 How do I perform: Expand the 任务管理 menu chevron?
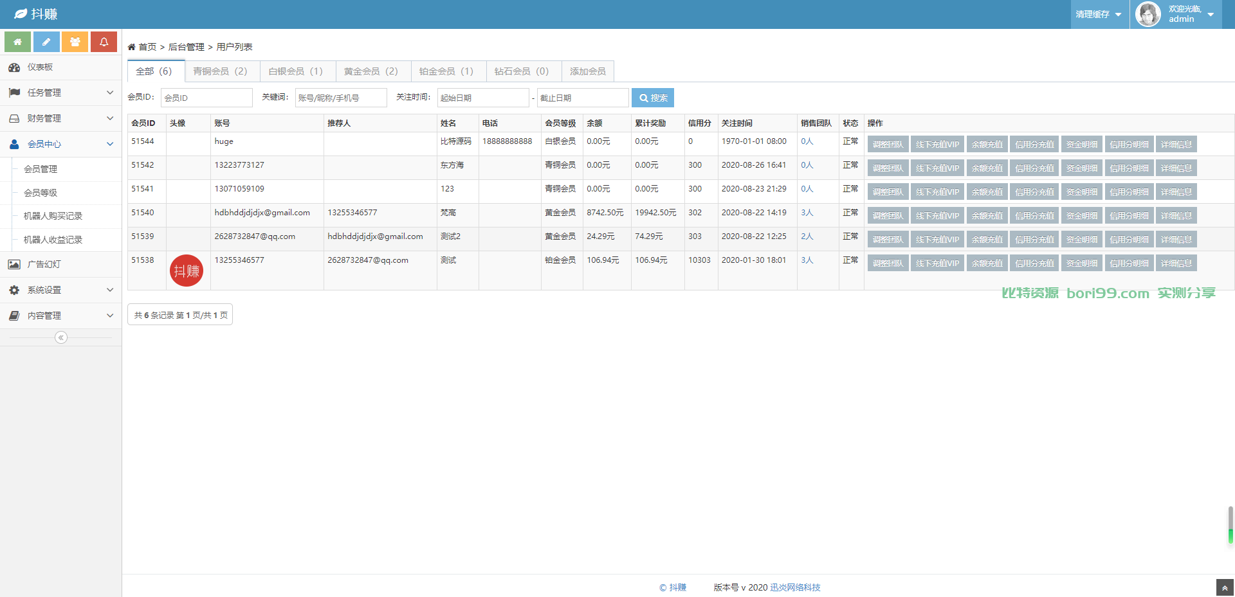tap(110, 93)
